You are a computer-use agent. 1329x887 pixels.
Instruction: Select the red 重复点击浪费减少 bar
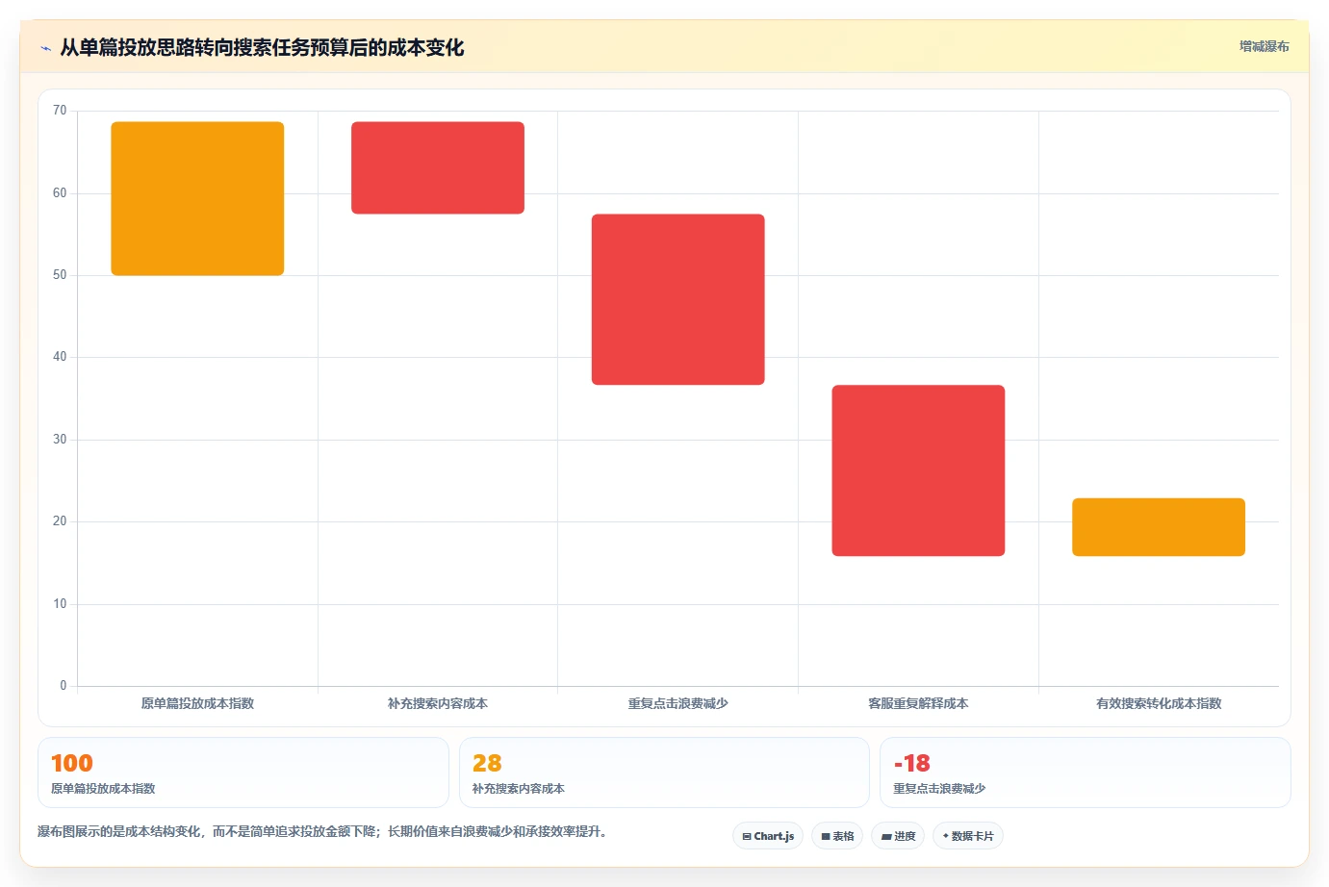click(x=678, y=299)
